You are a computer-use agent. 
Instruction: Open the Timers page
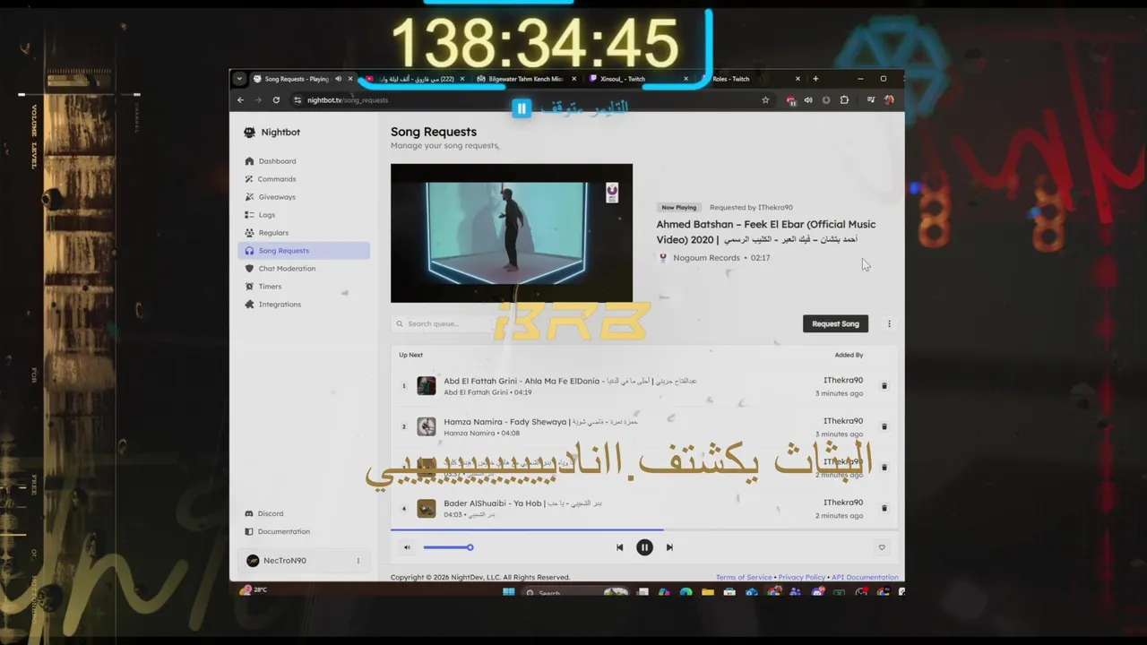click(x=303, y=287)
